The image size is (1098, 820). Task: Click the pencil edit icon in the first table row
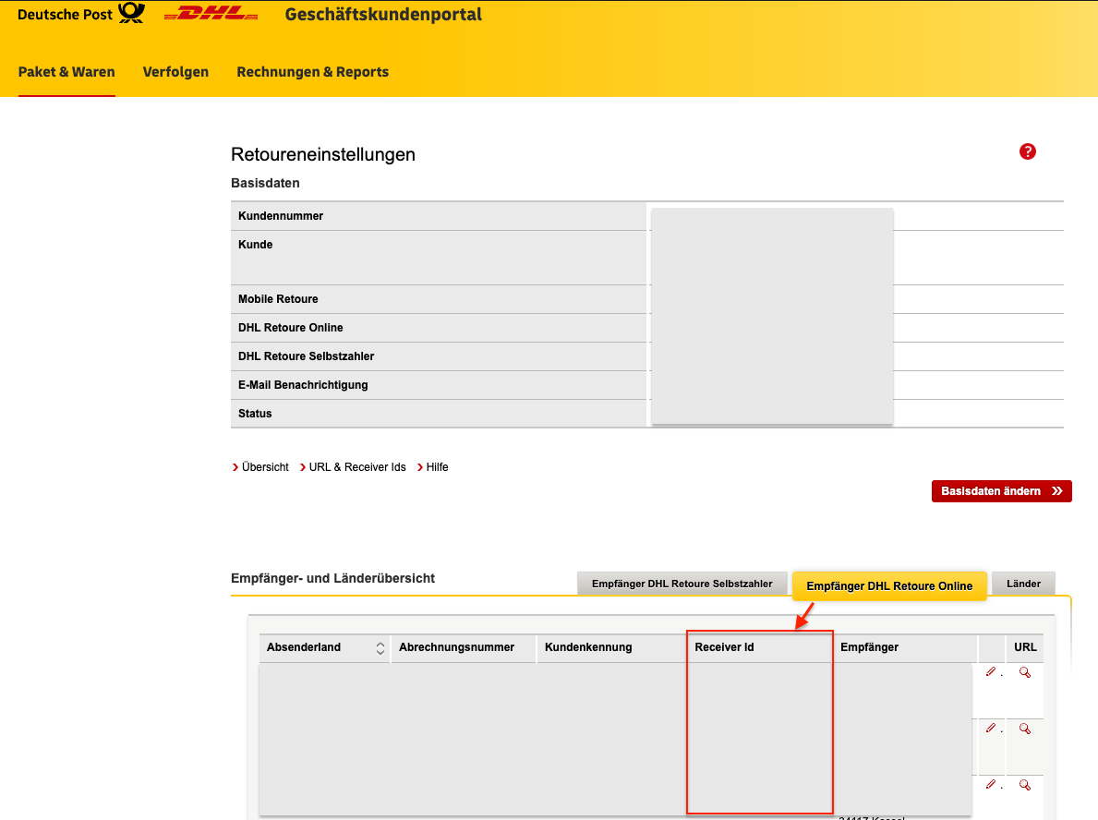pos(990,671)
